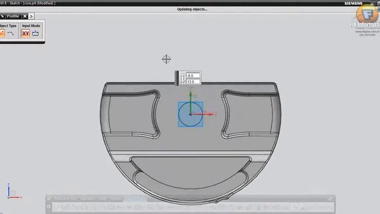Click the faded Circle tool in bottom toolbar
The height and width of the screenshot is (214, 380).
(x=84, y=207)
